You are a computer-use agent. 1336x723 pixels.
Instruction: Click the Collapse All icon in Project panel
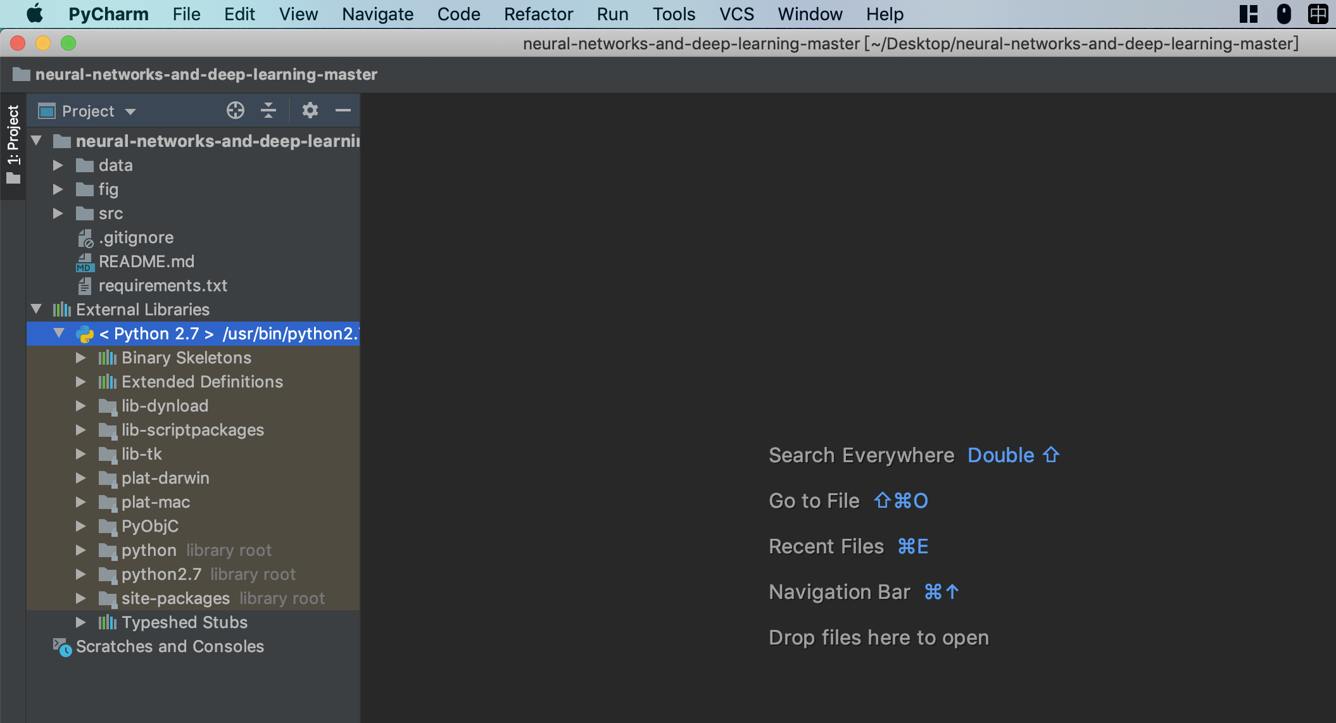tap(268, 111)
